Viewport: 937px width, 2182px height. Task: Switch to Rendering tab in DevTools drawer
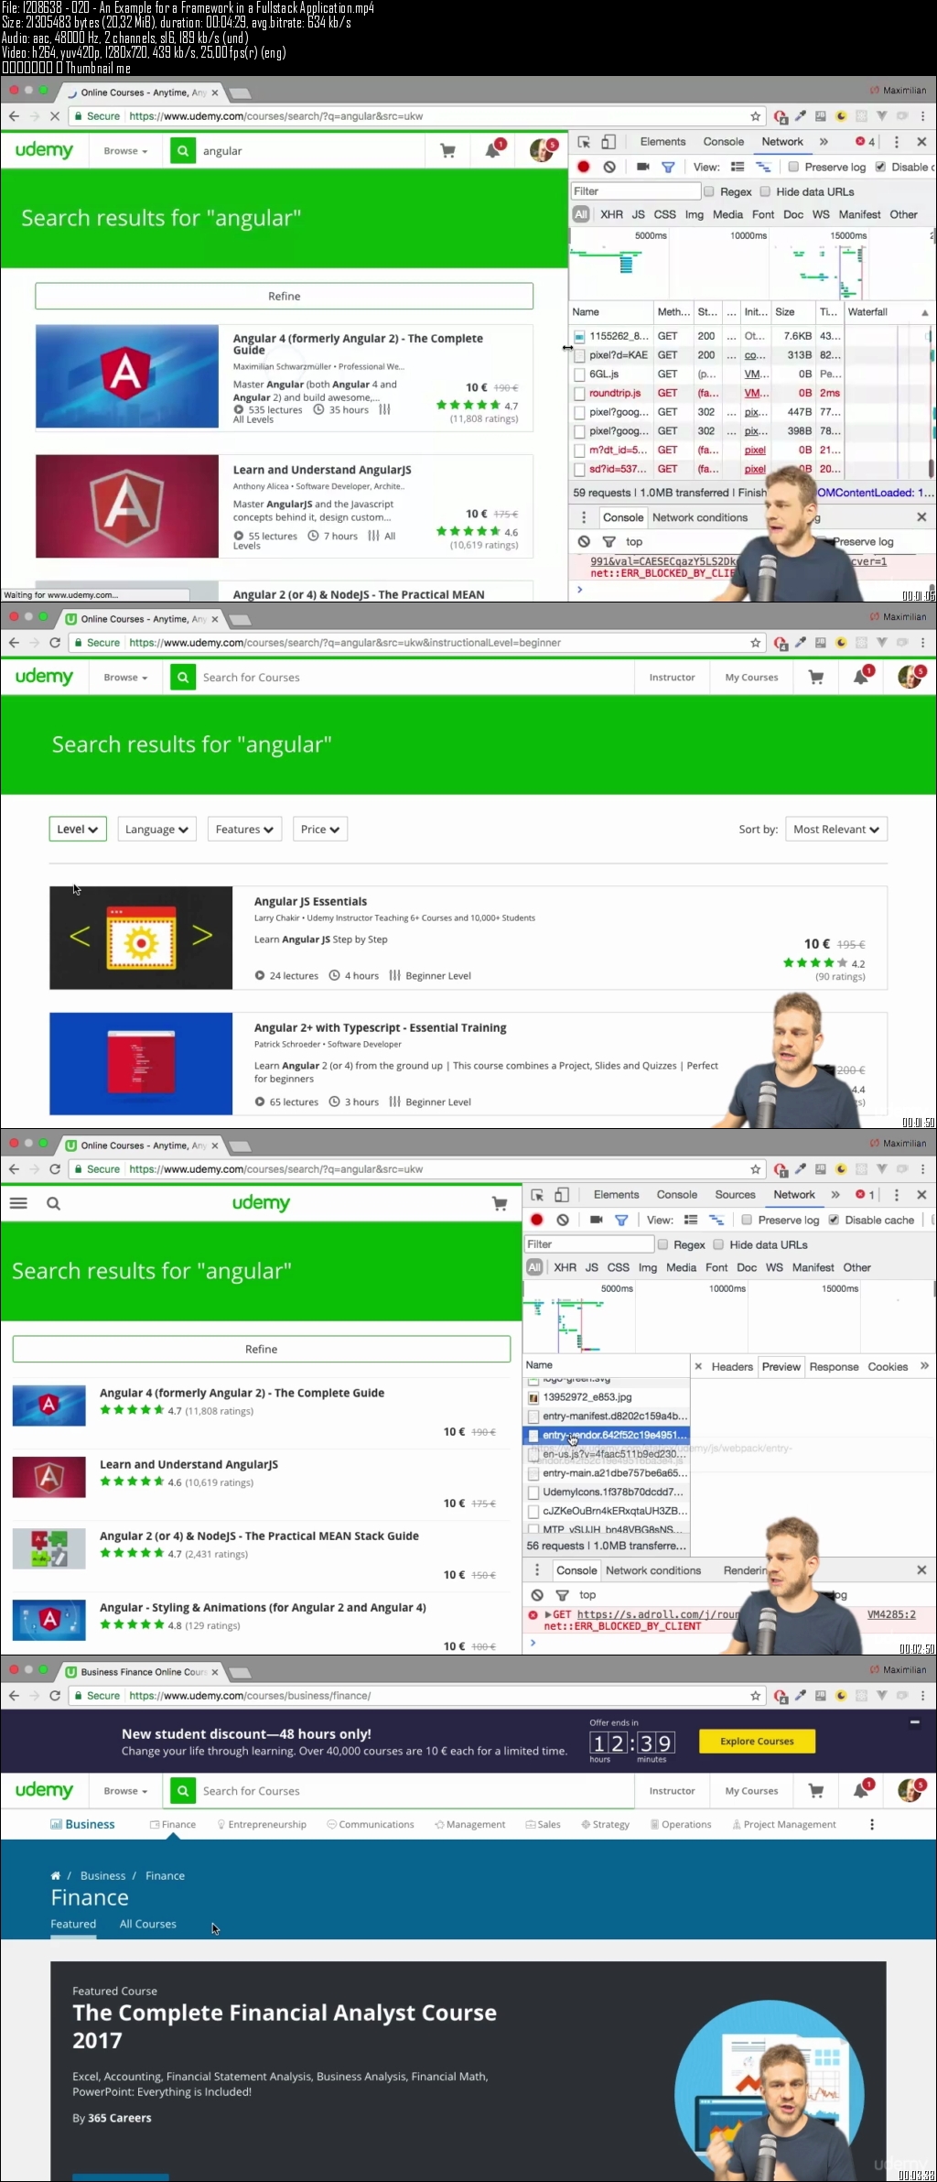click(x=747, y=1570)
